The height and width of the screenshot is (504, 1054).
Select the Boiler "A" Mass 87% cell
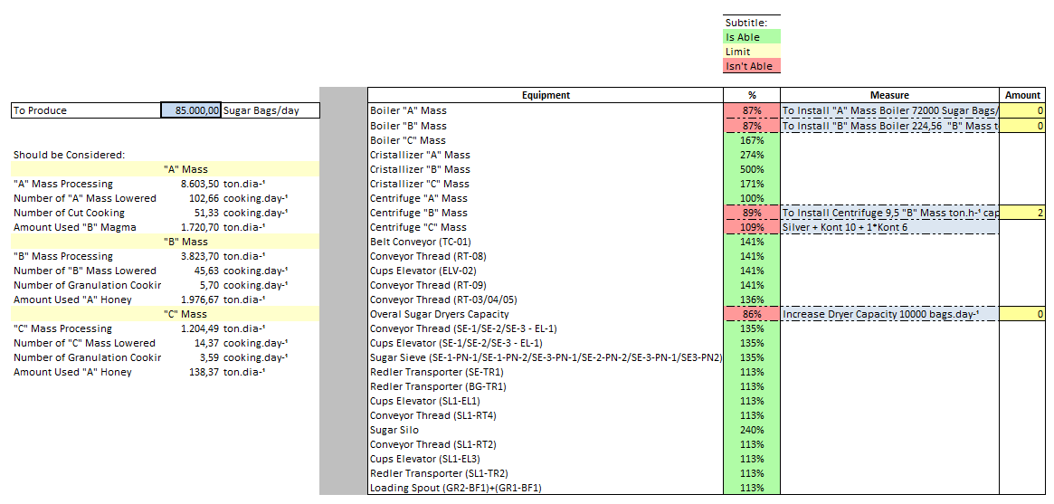coord(751,110)
